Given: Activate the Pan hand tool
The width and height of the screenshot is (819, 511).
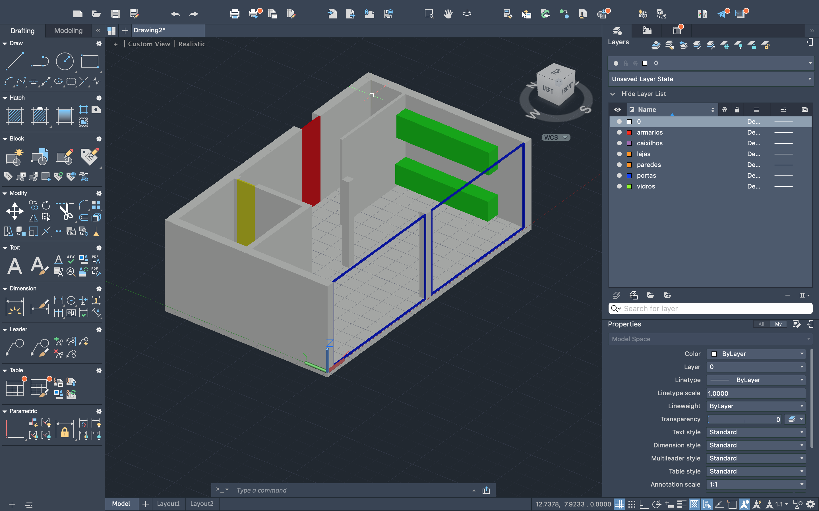Looking at the screenshot, I should pos(448,14).
